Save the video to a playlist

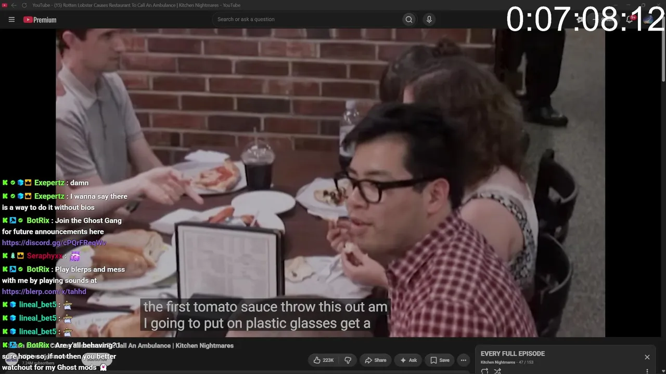click(x=440, y=360)
